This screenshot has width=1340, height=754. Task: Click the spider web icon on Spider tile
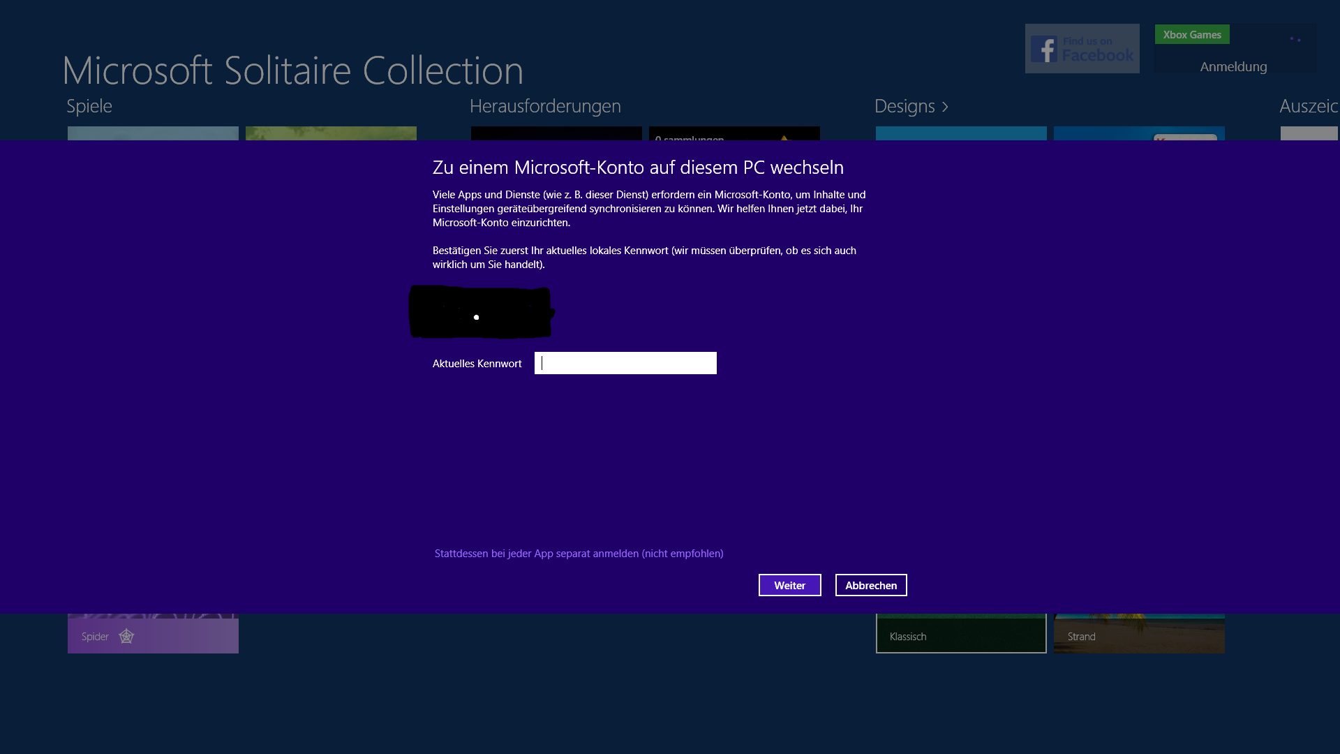[126, 636]
